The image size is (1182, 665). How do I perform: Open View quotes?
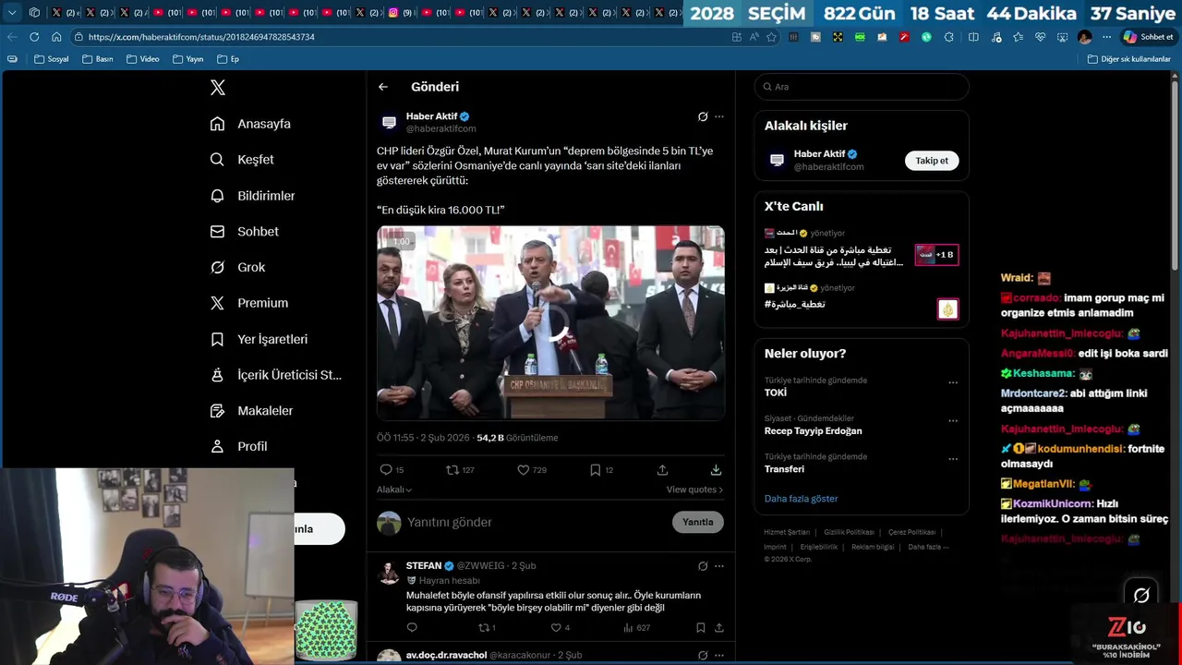[694, 490]
